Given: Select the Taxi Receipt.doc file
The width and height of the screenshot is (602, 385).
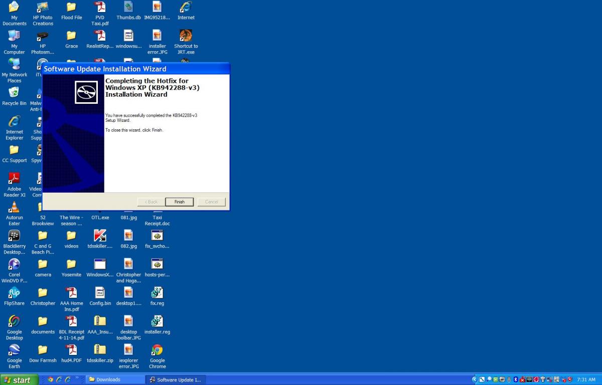Looking at the screenshot, I should click(157, 217).
